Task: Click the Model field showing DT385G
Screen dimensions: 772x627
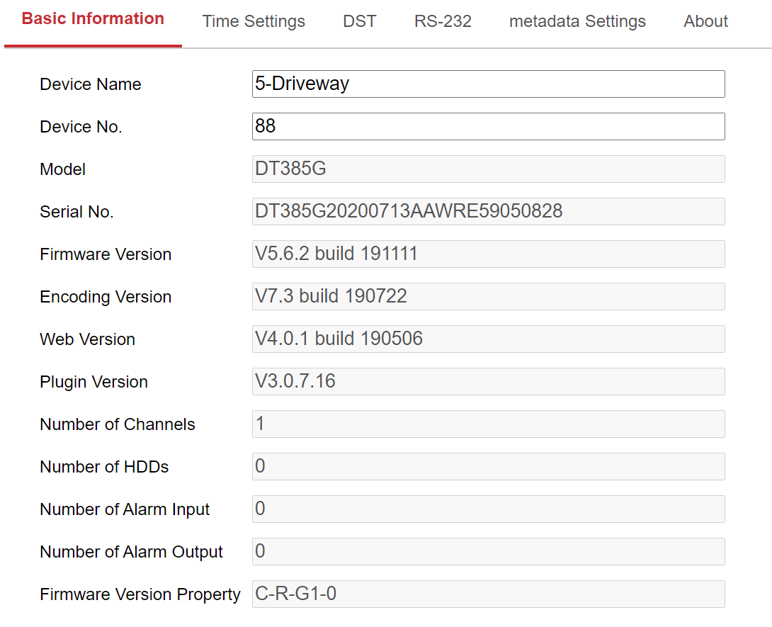Action: tap(488, 169)
